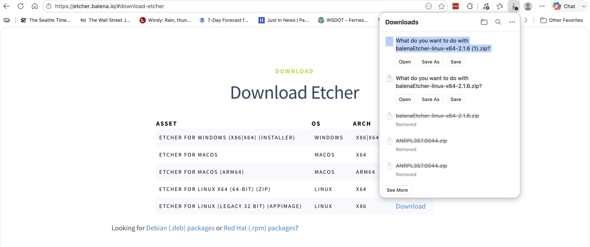Click the X86 architecture cell for Linux legacy
Image resolution: width=590 pixels, height=247 pixels.
(x=361, y=206)
